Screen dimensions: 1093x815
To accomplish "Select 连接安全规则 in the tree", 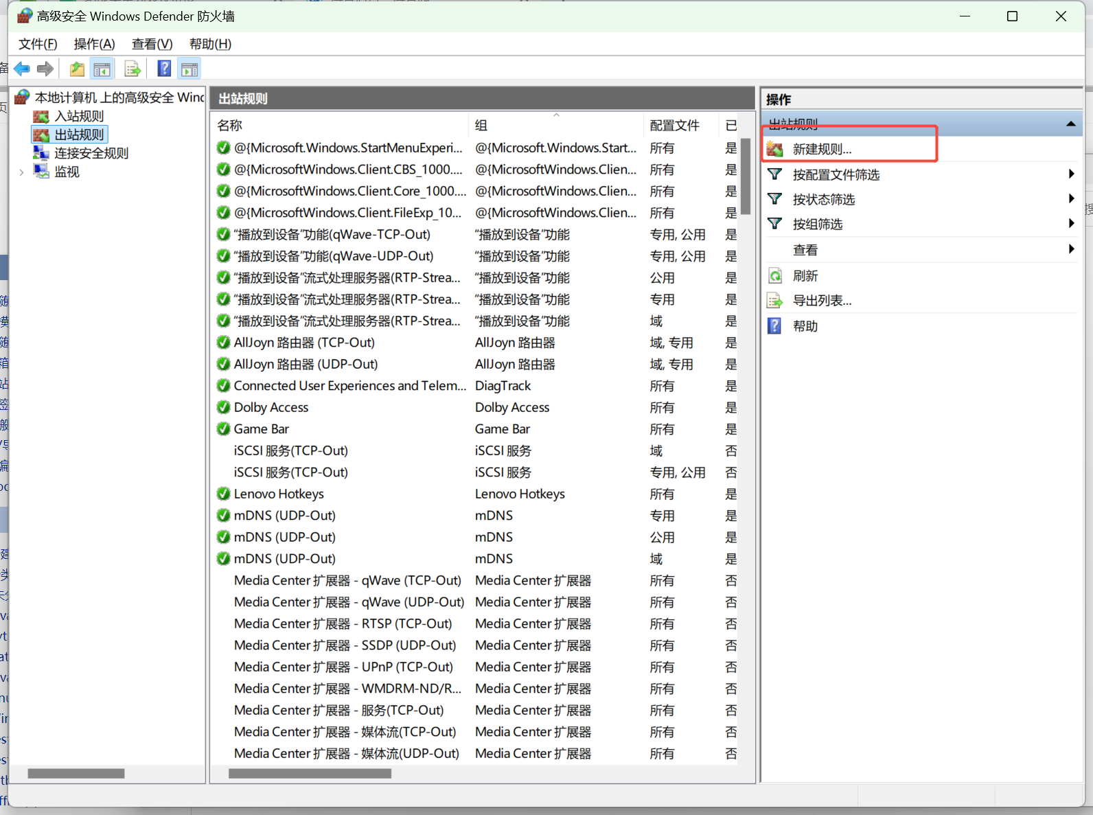I will 91,153.
